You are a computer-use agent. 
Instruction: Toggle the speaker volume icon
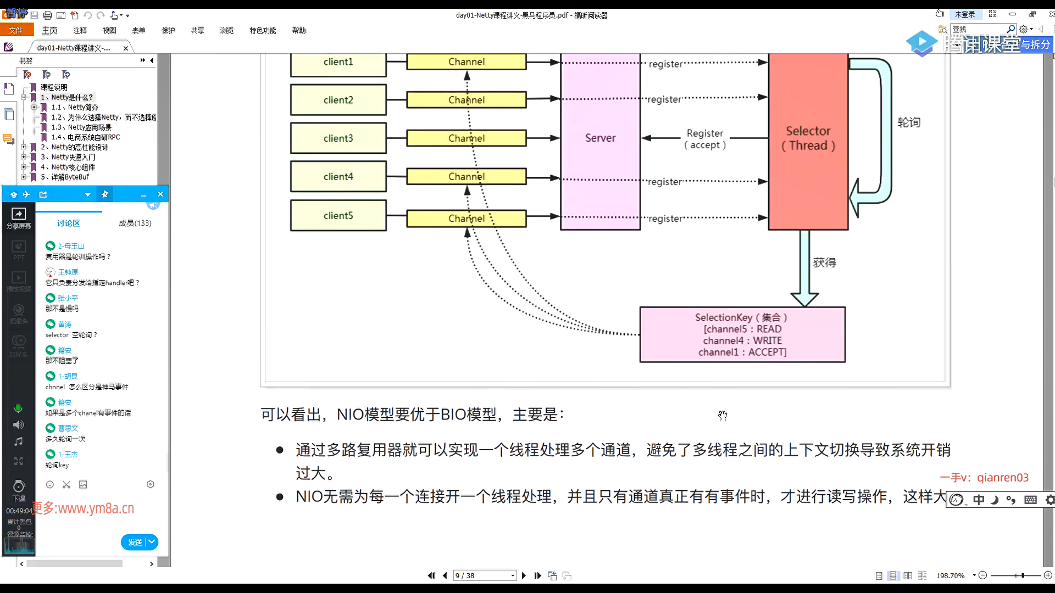point(18,424)
